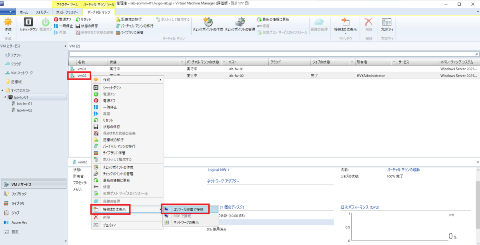Choose 記憶域の移行 in the context menu
Screen dimensions: 480x245
point(114,140)
